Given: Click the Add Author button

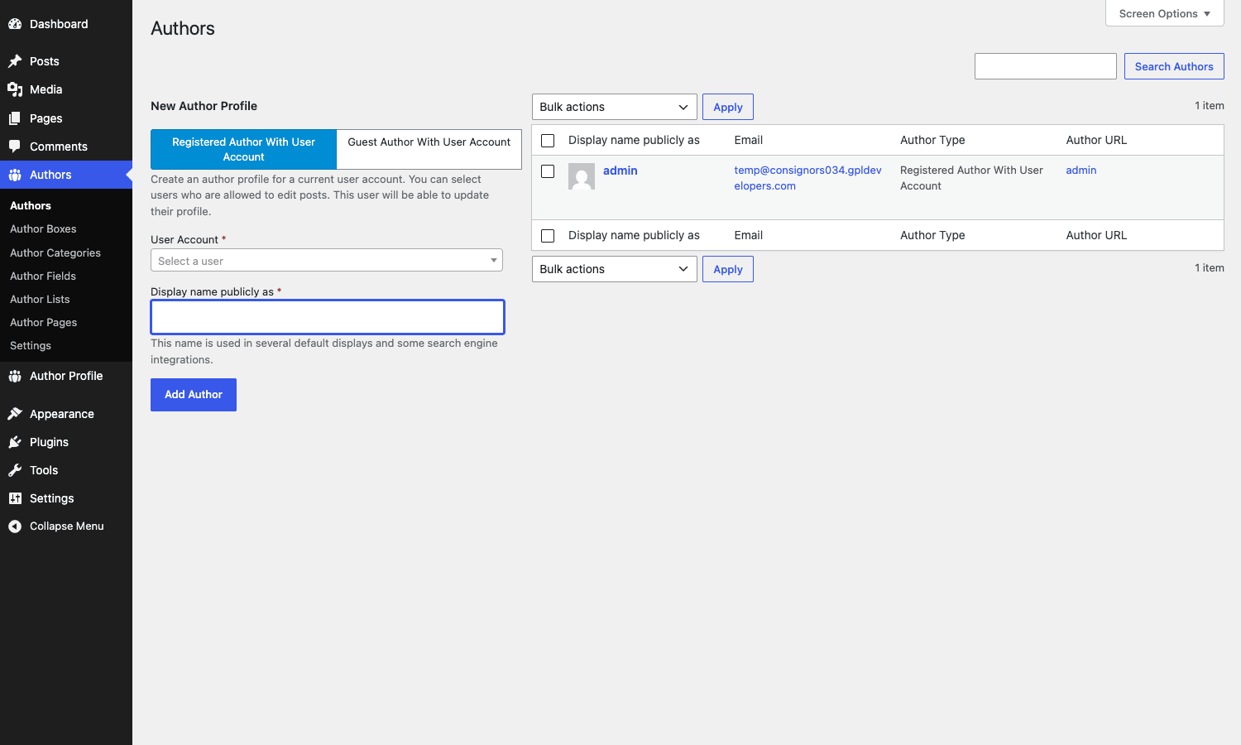Looking at the screenshot, I should tap(194, 395).
